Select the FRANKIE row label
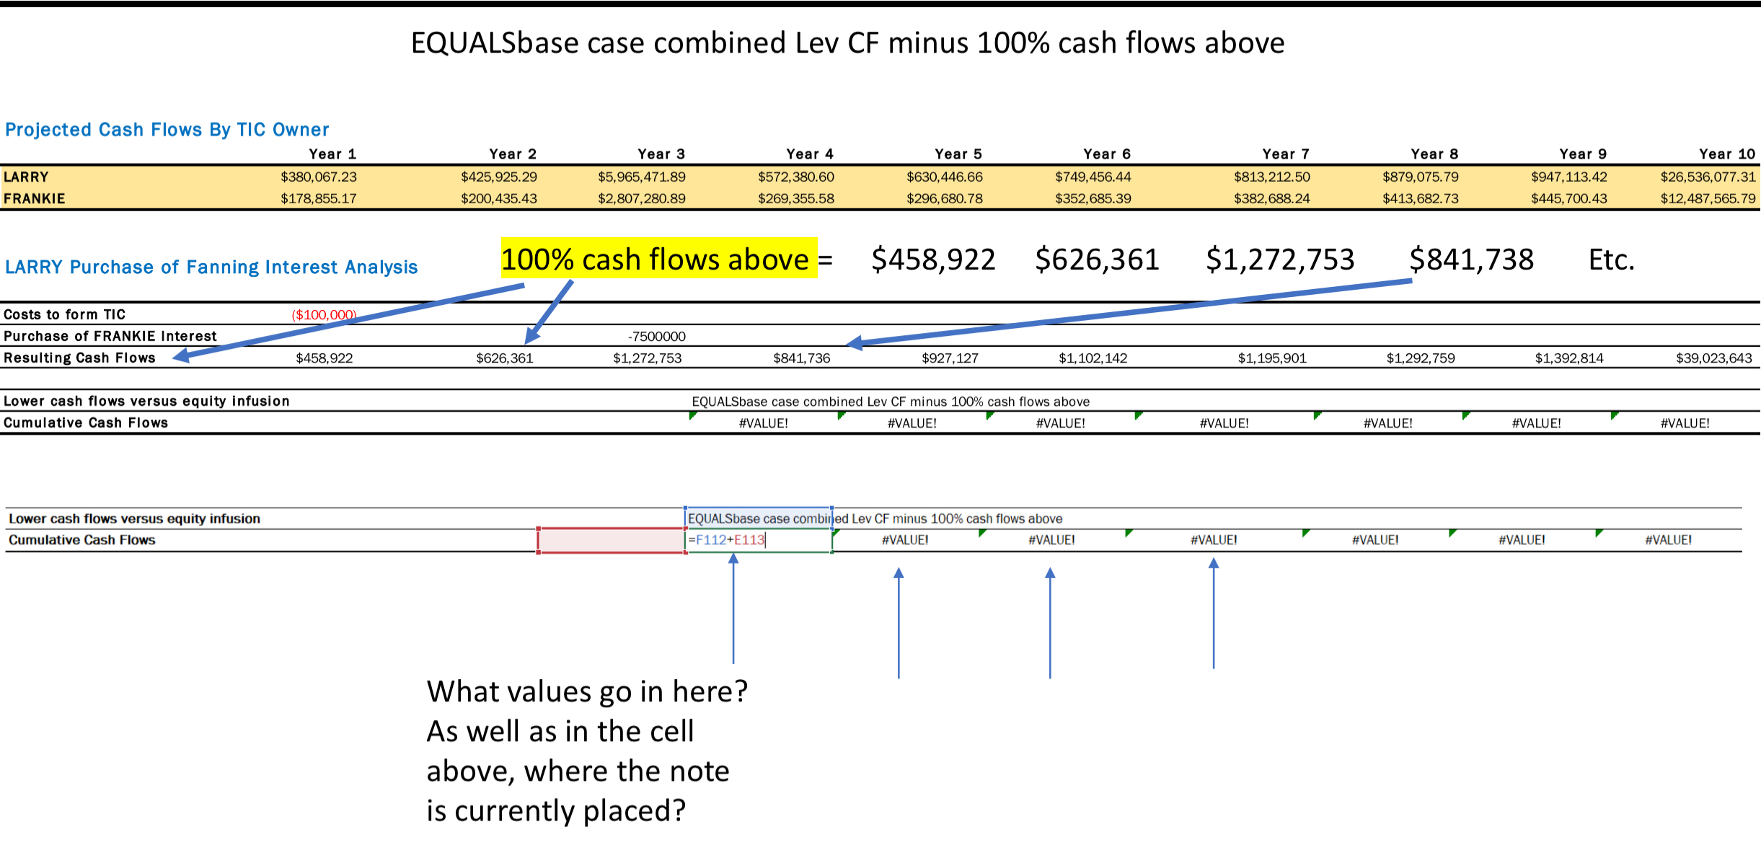This screenshot has height=855, width=1761. coord(34,198)
